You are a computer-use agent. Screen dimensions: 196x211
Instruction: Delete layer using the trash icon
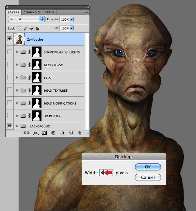(x=80, y=133)
